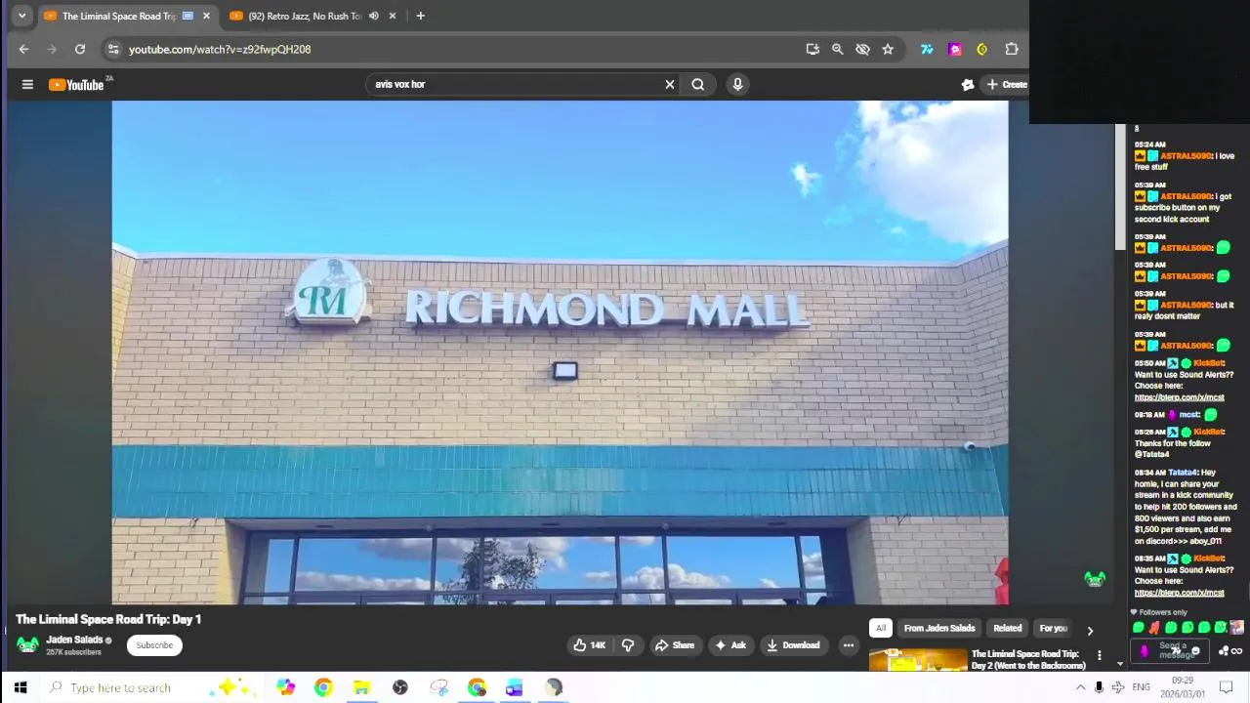Open a new browser tab
The width and height of the screenshot is (1250, 703).
420,17
